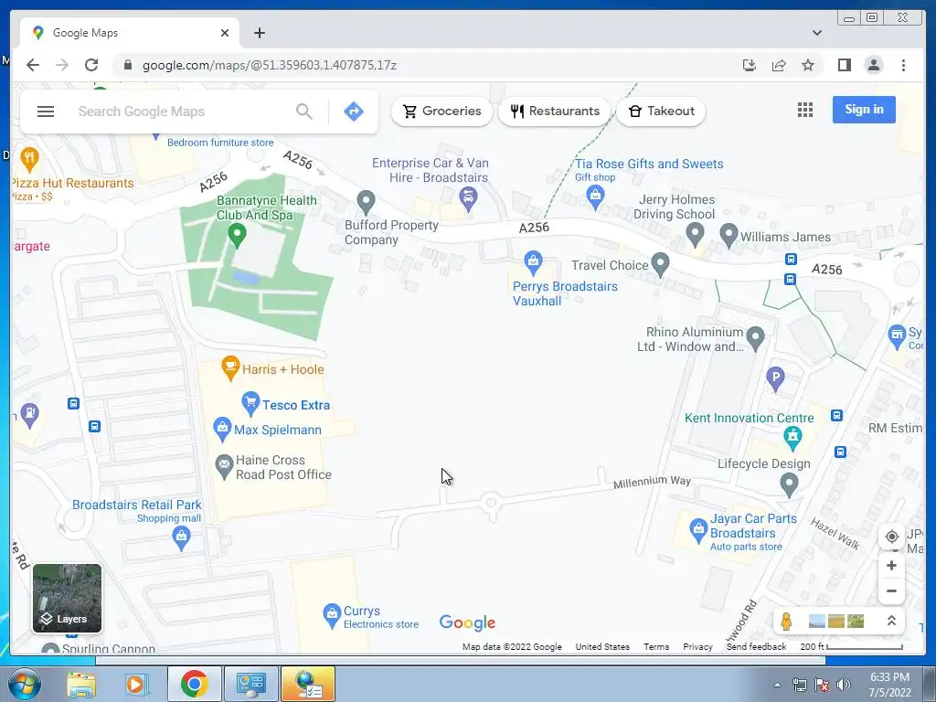Screen dimensions: 936x702
Task: Open the Google apps grid
Action: (805, 110)
